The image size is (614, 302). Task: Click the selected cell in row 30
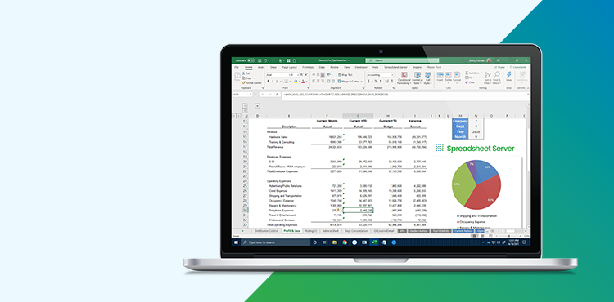point(358,211)
